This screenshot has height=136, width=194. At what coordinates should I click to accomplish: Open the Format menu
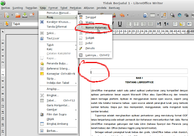click(53, 8)
